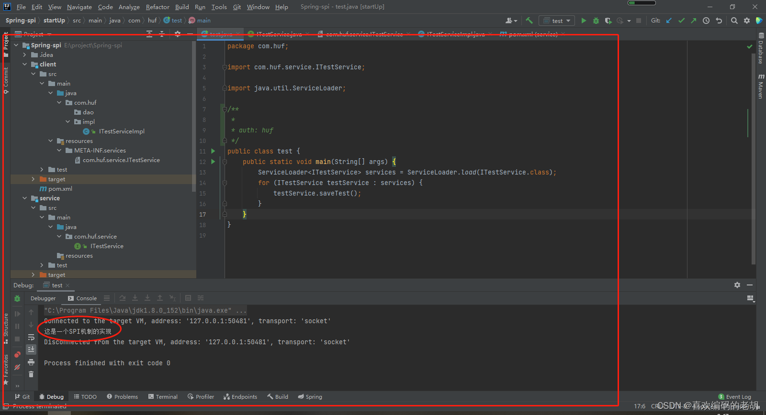766x415 pixels.
Task: Open the Refactor menu
Action: pos(158,7)
